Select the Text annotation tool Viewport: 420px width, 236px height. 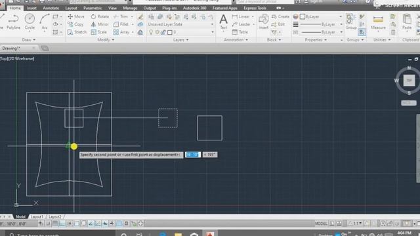point(223,22)
